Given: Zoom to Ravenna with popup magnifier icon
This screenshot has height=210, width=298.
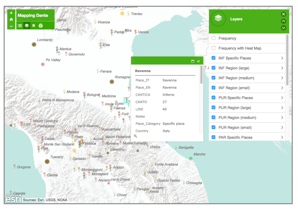Looking at the screenshot, I should click(135, 136).
